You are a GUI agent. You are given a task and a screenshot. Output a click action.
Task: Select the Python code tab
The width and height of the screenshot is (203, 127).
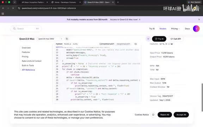(x=59, y=44)
